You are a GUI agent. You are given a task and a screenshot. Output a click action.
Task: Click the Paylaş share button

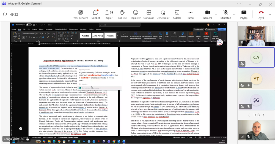click(244, 13)
